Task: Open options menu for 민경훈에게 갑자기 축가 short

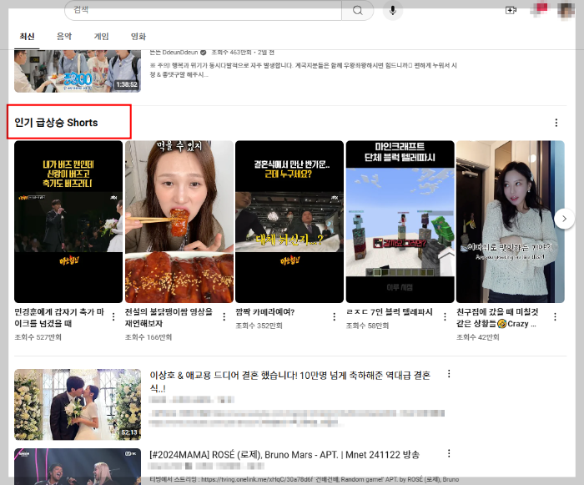Action: point(113,317)
